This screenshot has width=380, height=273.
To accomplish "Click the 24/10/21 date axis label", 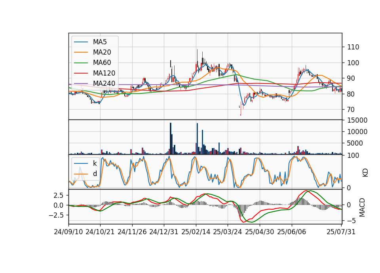I will click(100, 232).
